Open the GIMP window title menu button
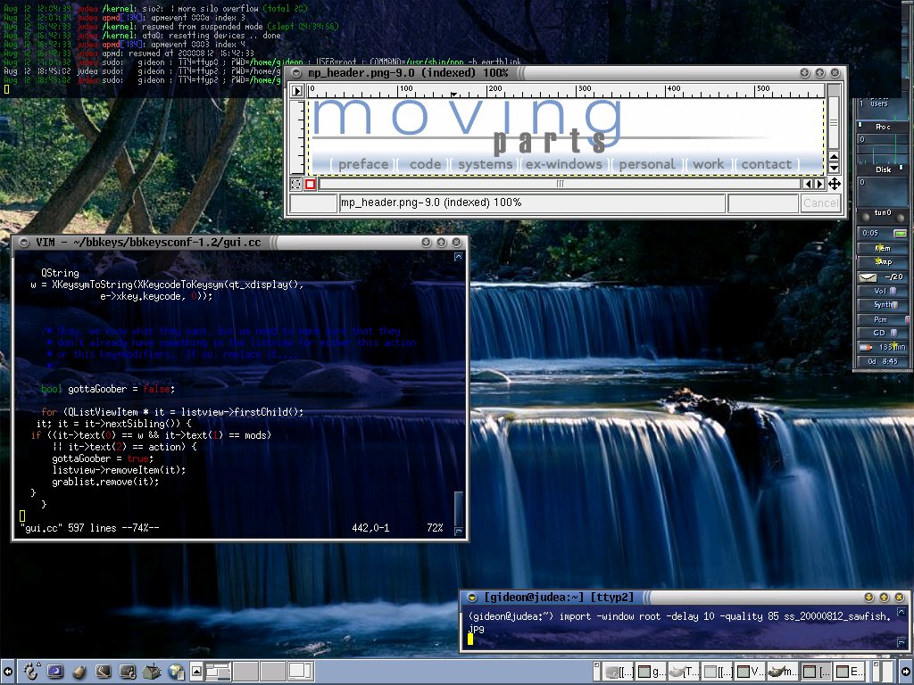 (296, 73)
